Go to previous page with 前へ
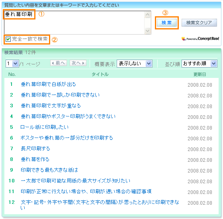The image size is (223, 219). (59, 63)
